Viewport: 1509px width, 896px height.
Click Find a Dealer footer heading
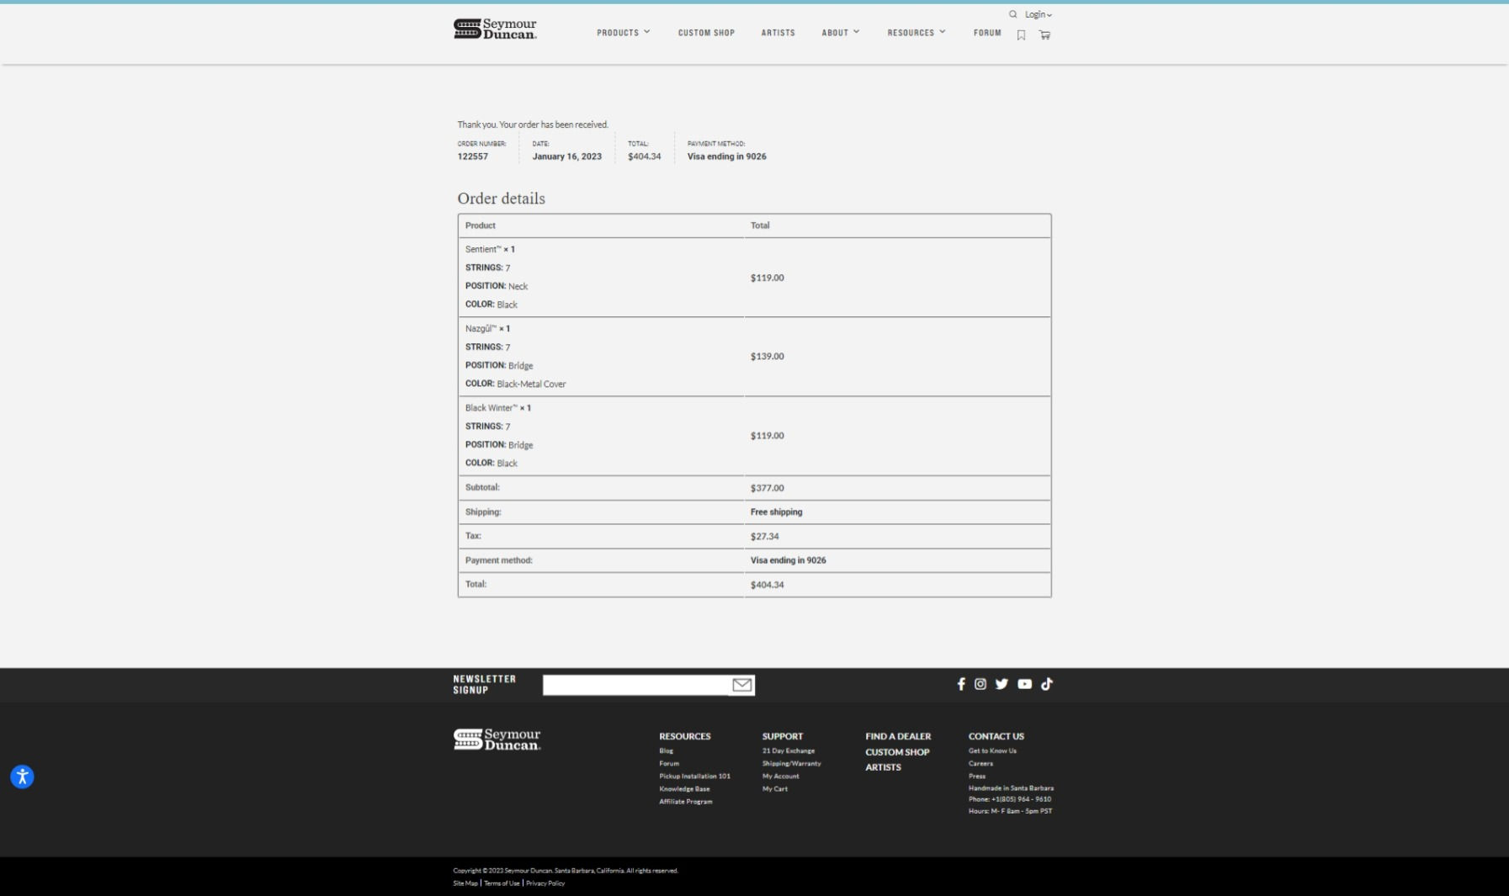click(x=898, y=736)
